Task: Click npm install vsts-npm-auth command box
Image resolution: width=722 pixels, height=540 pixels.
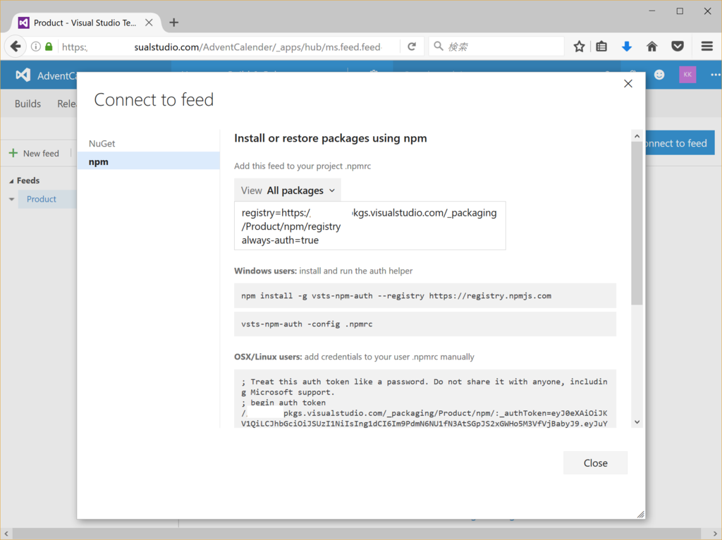Action: tap(425, 295)
